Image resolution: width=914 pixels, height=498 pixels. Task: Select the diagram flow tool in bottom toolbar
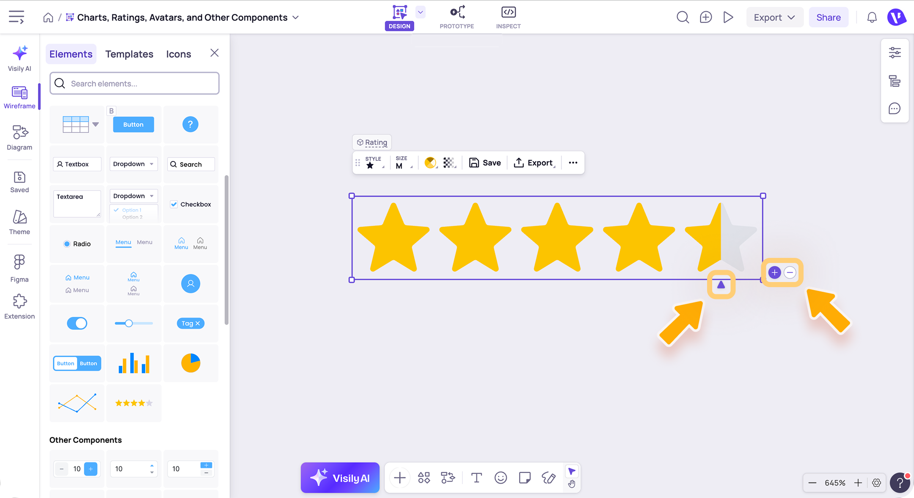pyautogui.click(x=448, y=478)
